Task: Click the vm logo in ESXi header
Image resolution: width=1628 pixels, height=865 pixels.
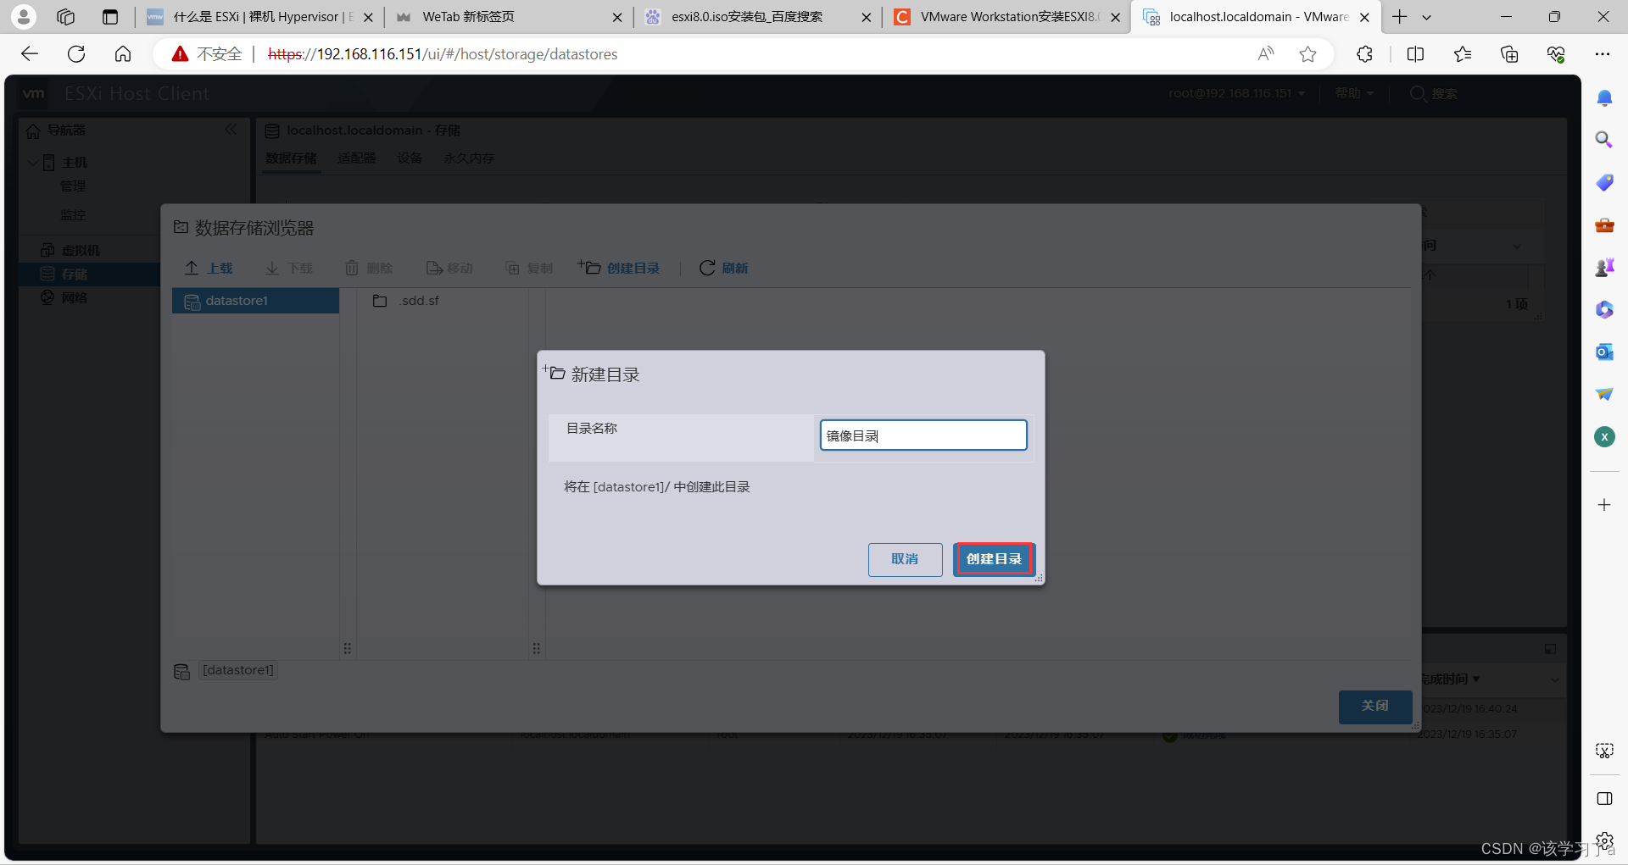Action: (x=34, y=93)
